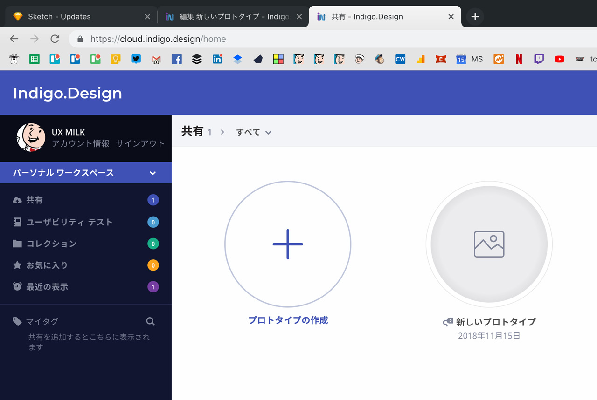Viewport: 597px width, 400px height.
Task: Open the 新しいプロトタイプ thumbnail
Action: click(489, 244)
